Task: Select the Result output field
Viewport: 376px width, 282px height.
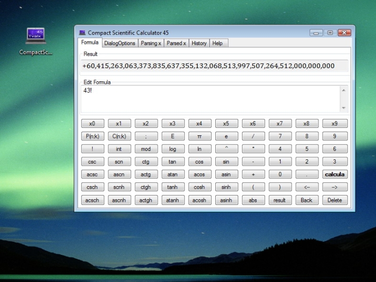Action: (214, 66)
